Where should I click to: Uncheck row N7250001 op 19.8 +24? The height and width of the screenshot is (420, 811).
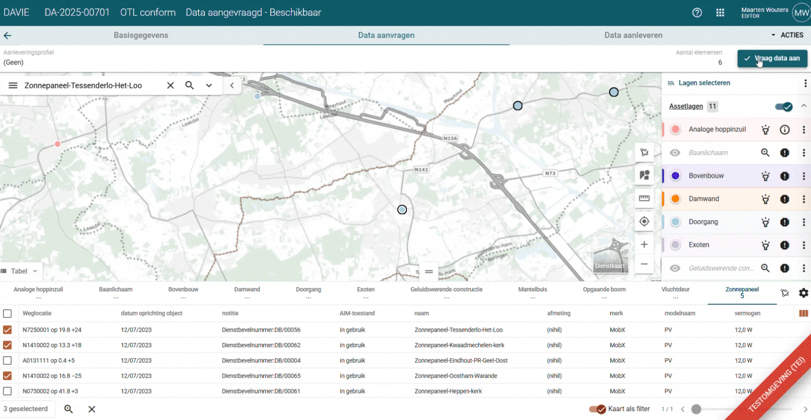coord(7,330)
